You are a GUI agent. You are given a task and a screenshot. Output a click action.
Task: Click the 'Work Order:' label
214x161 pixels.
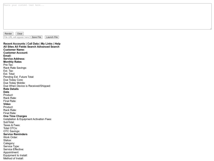coord(11,137)
